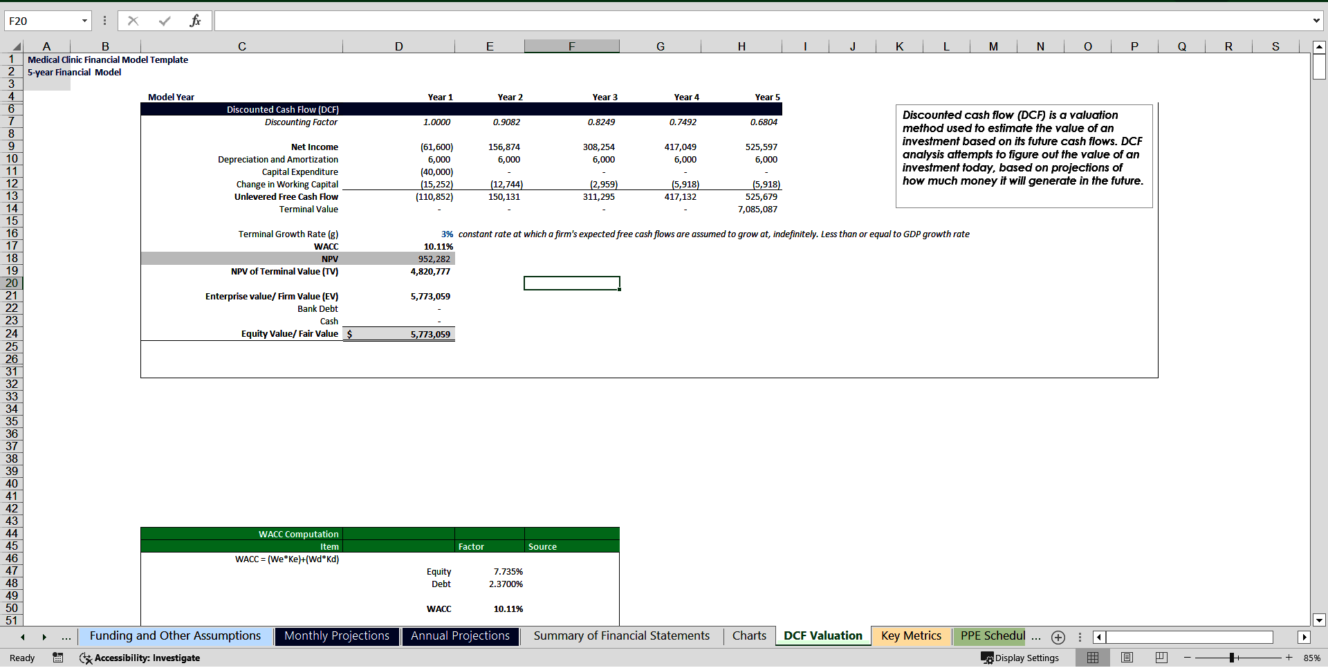This screenshot has width=1328, height=668.
Task: Show previous sheet tabs arrow
Action: click(x=23, y=637)
